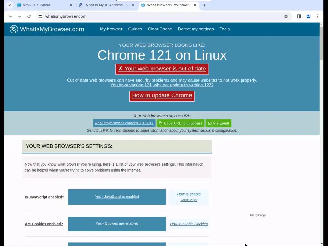Click the scrollbar down arrow
Image resolution: width=328 pixels, height=246 pixels.
(321, 244)
